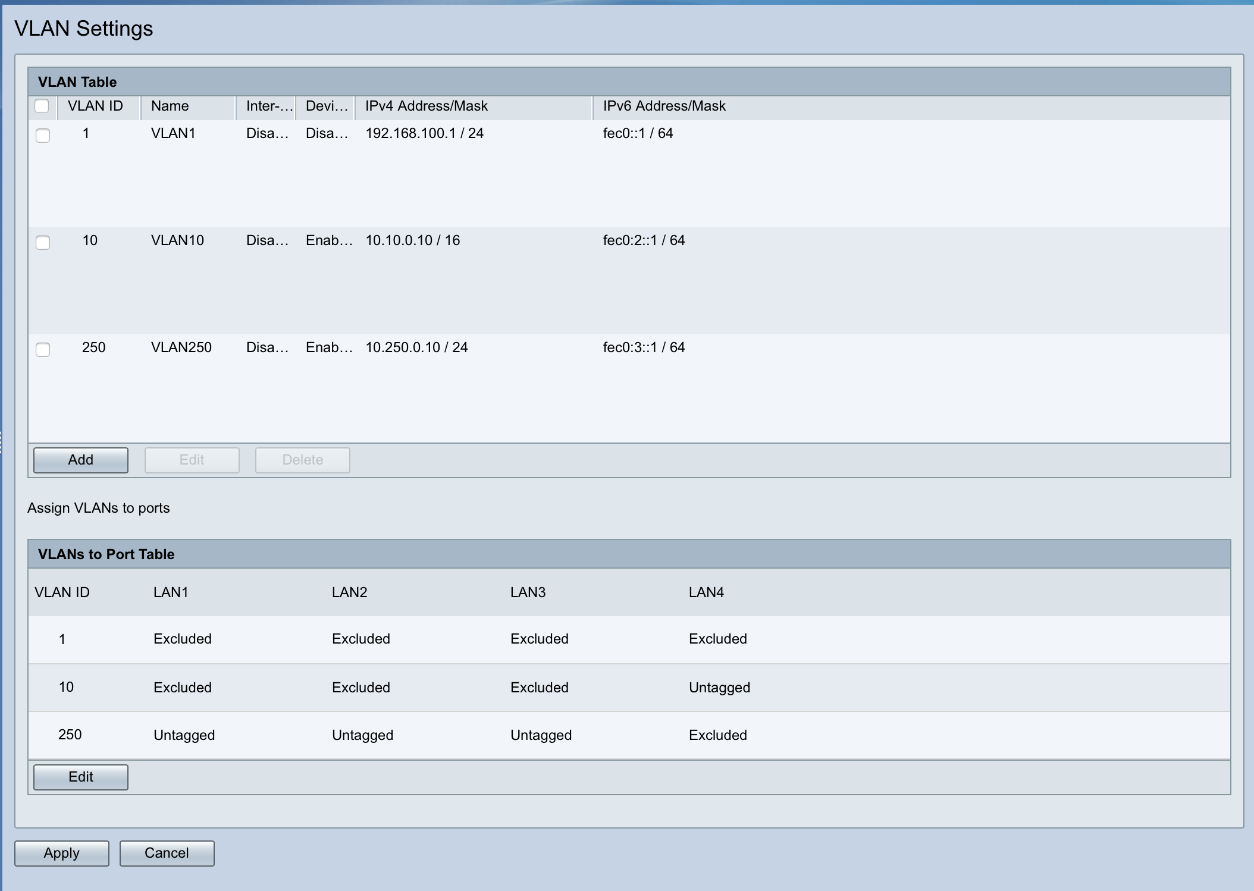Viewport: 1254px width, 891px height.
Task: Click the Edit button in VLAN Table
Action: (x=192, y=460)
